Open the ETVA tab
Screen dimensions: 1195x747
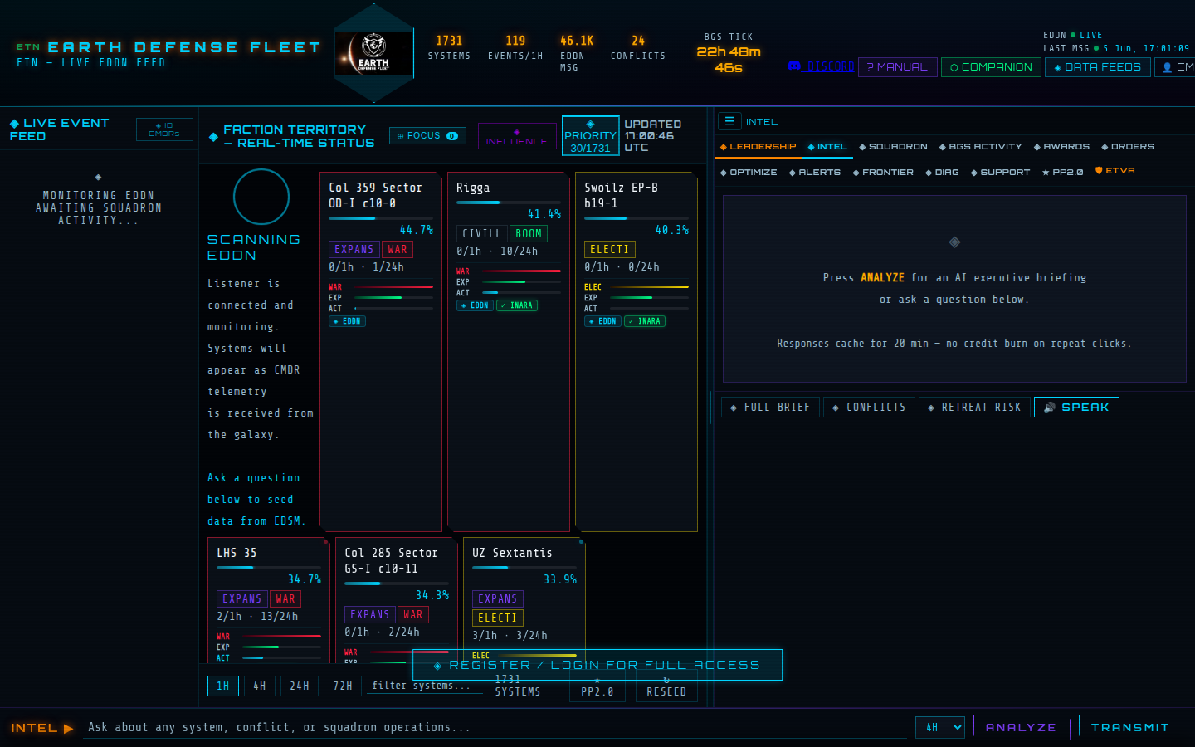pyautogui.click(x=1115, y=171)
